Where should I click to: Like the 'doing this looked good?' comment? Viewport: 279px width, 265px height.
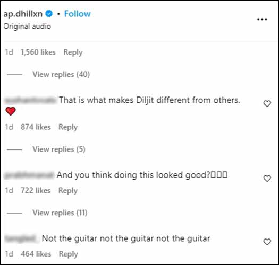coord(267,179)
